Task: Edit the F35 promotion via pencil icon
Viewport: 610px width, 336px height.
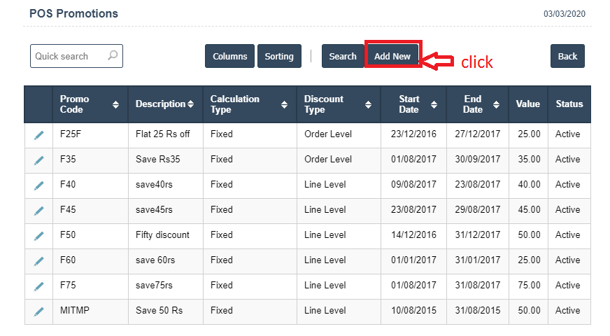Action: point(38,160)
